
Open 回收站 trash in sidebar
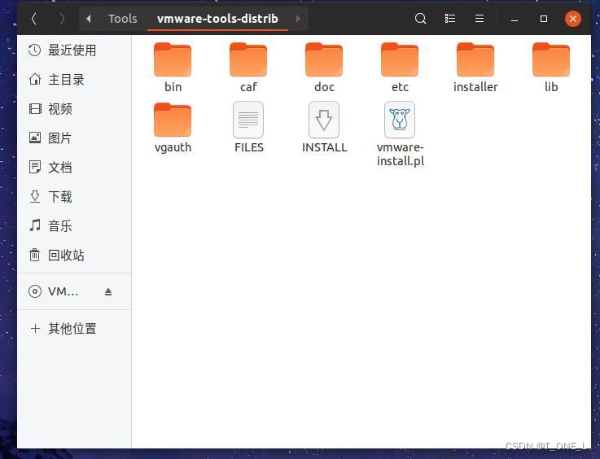pos(74,255)
